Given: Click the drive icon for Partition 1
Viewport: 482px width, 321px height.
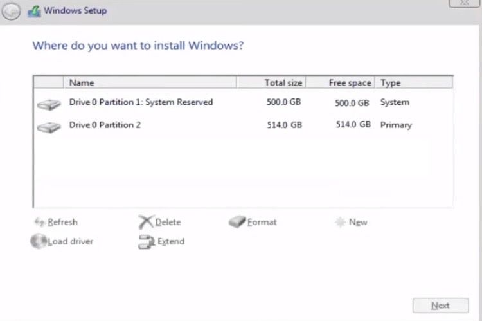Looking at the screenshot, I should (x=48, y=104).
